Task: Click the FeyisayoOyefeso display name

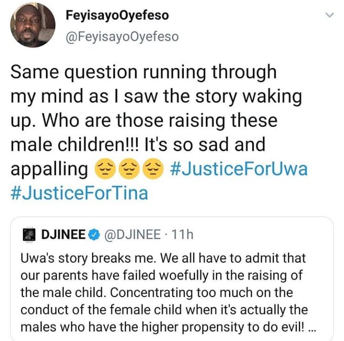Action: (117, 15)
